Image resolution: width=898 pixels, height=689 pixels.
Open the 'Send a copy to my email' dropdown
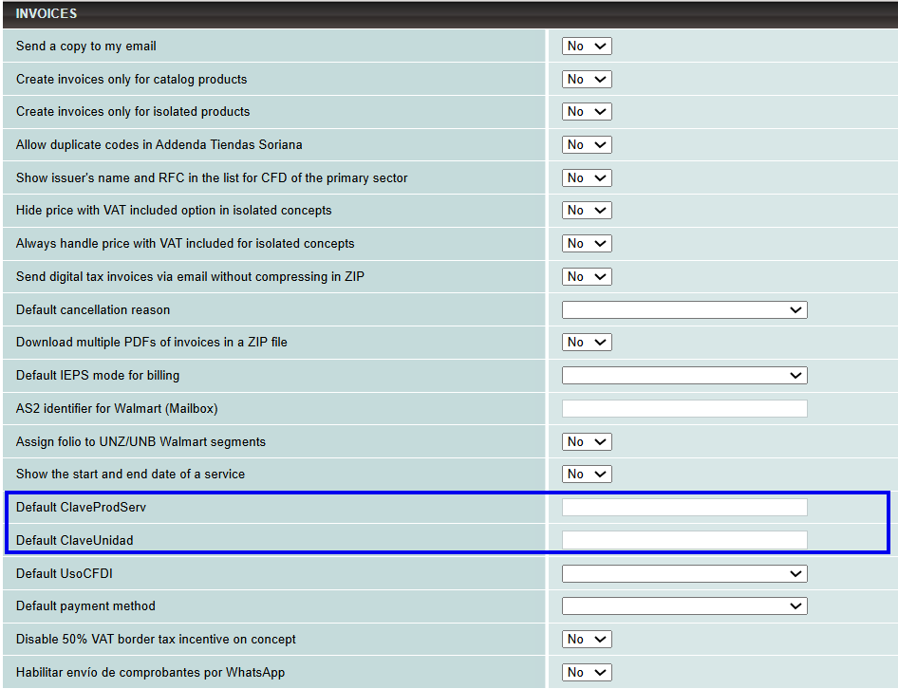[x=587, y=47]
